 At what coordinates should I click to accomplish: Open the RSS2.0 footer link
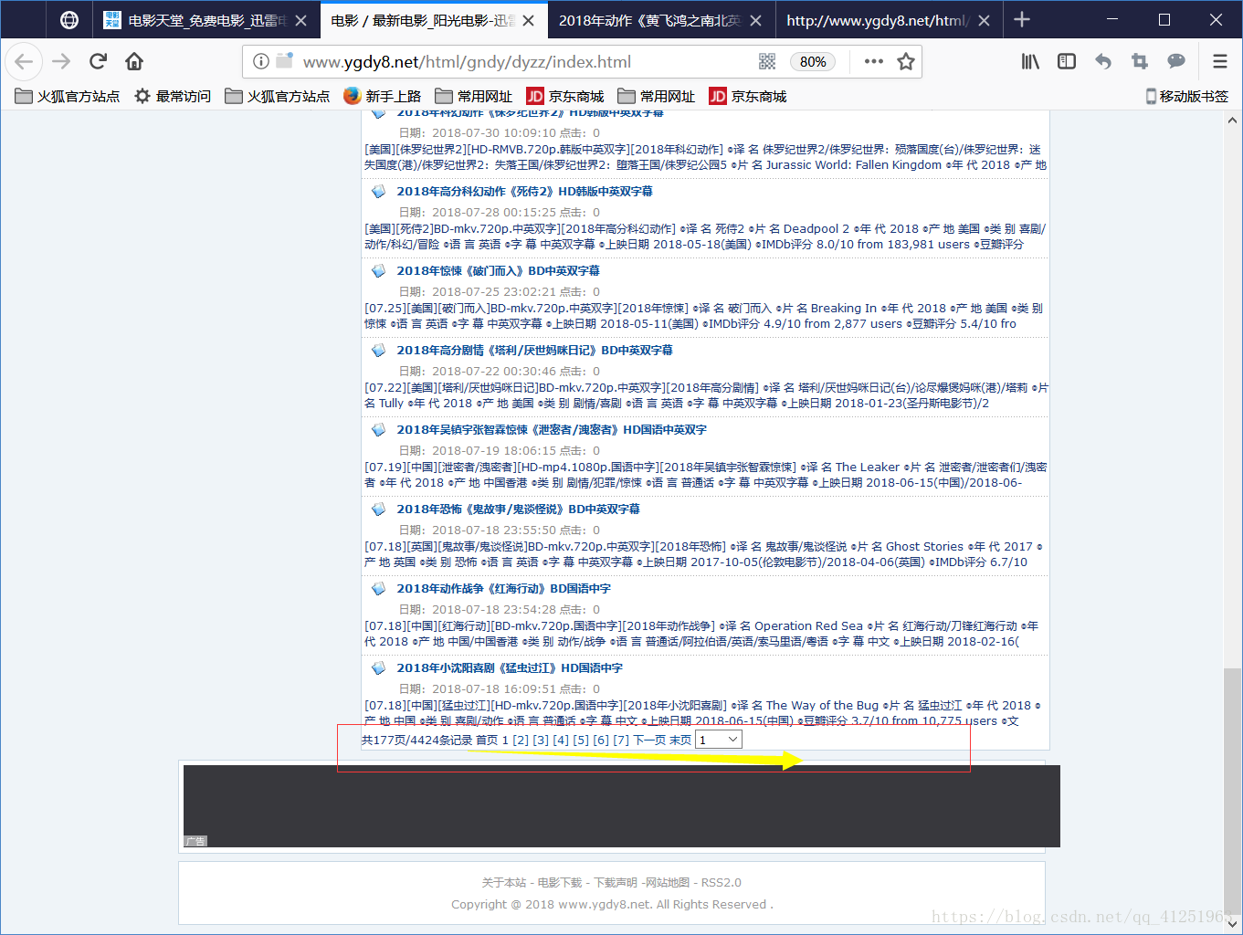(x=722, y=882)
